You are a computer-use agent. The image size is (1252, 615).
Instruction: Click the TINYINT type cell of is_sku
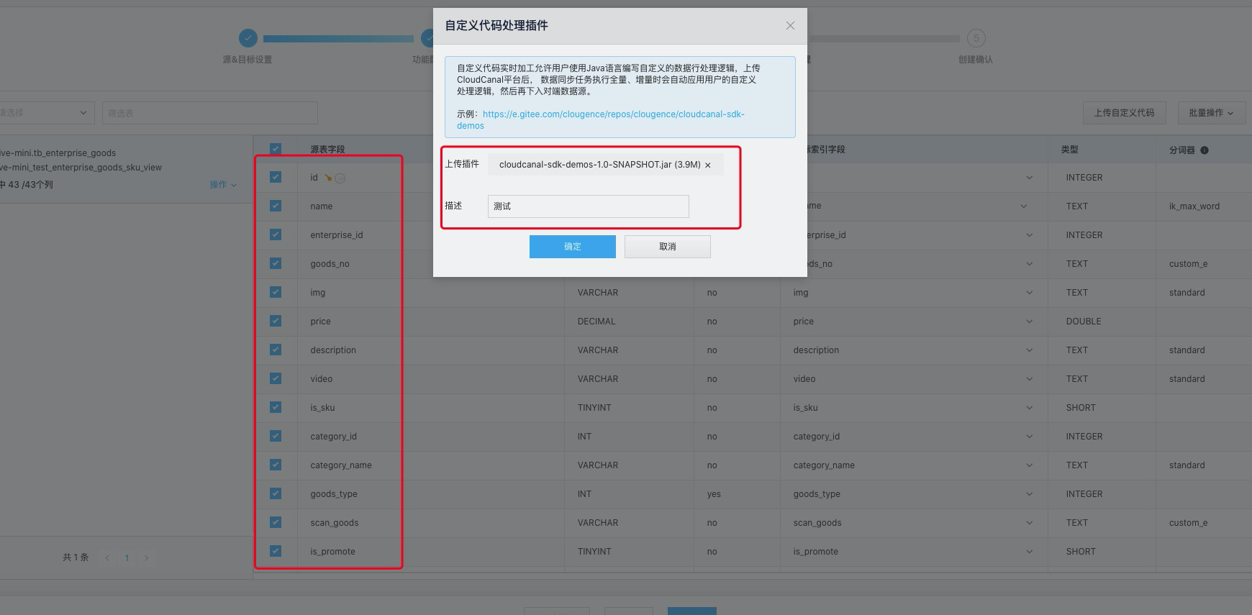(594, 408)
